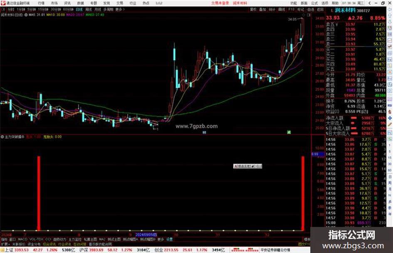Image resolution: width=393 pixels, height=253 pixels.
Task: Open the 资讯 menu
Action: point(67,3)
